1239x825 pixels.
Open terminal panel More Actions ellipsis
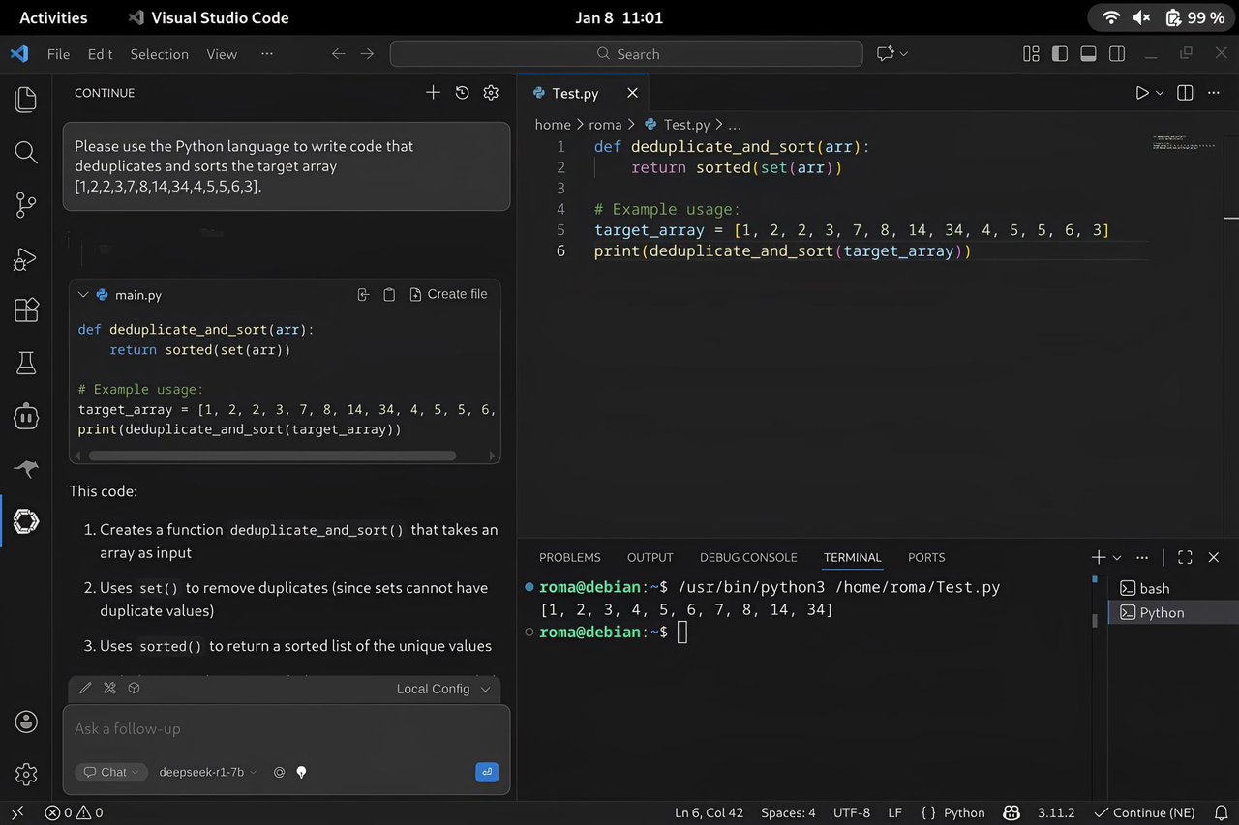pyautogui.click(x=1142, y=557)
